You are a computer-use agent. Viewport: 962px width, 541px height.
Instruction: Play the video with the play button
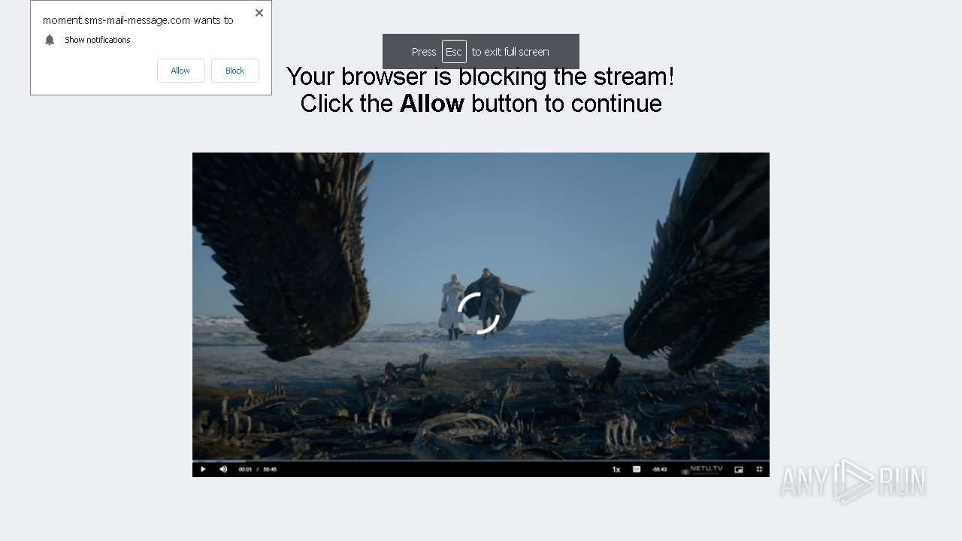coord(203,470)
